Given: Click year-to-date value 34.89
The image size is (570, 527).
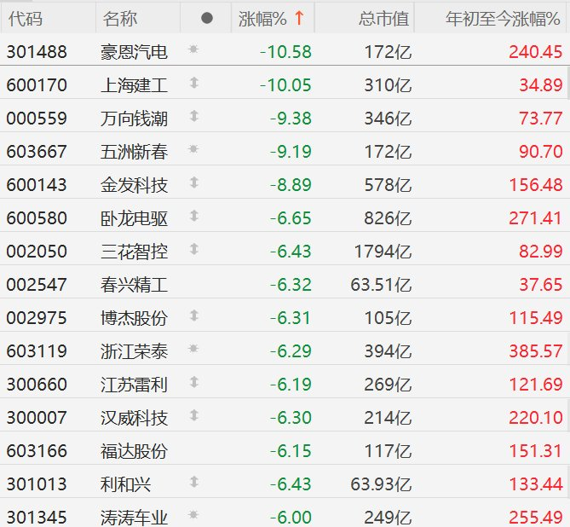Looking at the screenshot, I should 541,85.
